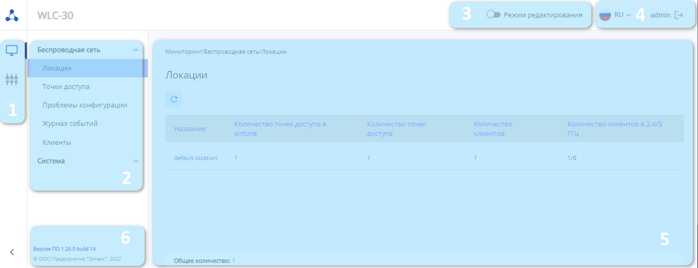Image resolution: width=698 pixels, height=268 pixels.
Task: Open the Monitoring section monitor icon
Action: [x=12, y=51]
